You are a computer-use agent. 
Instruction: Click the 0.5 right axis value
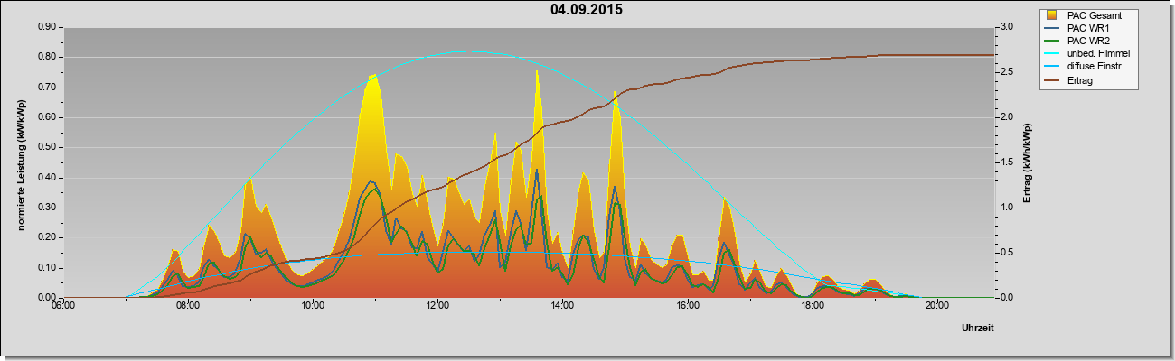click(1007, 253)
